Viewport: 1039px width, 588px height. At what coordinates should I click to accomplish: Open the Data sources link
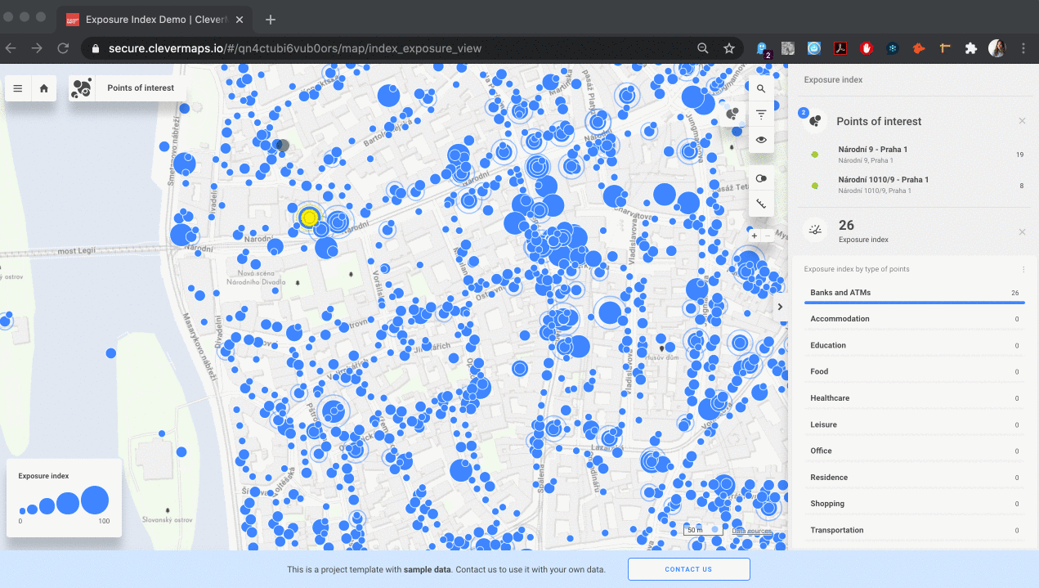point(750,531)
